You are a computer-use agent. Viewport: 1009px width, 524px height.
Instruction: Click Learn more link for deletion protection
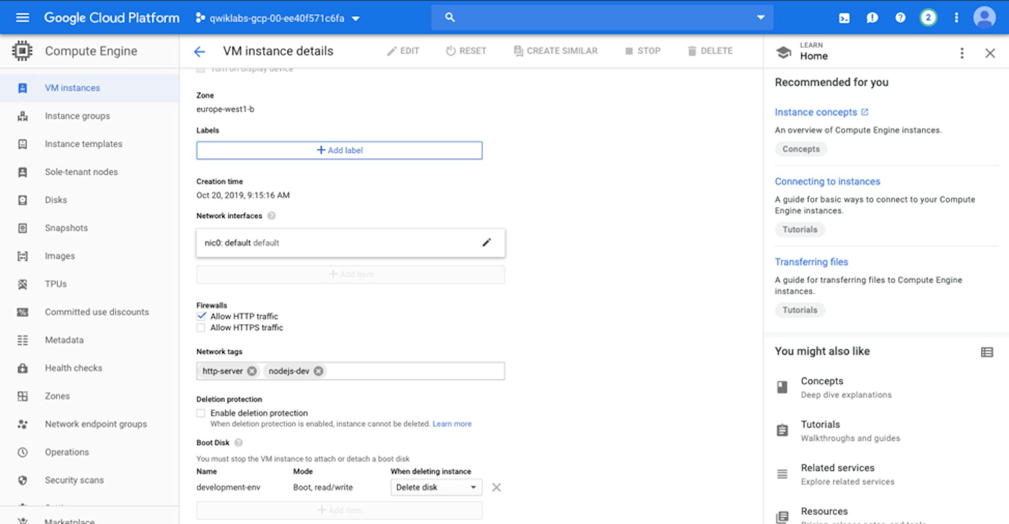point(452,424)
